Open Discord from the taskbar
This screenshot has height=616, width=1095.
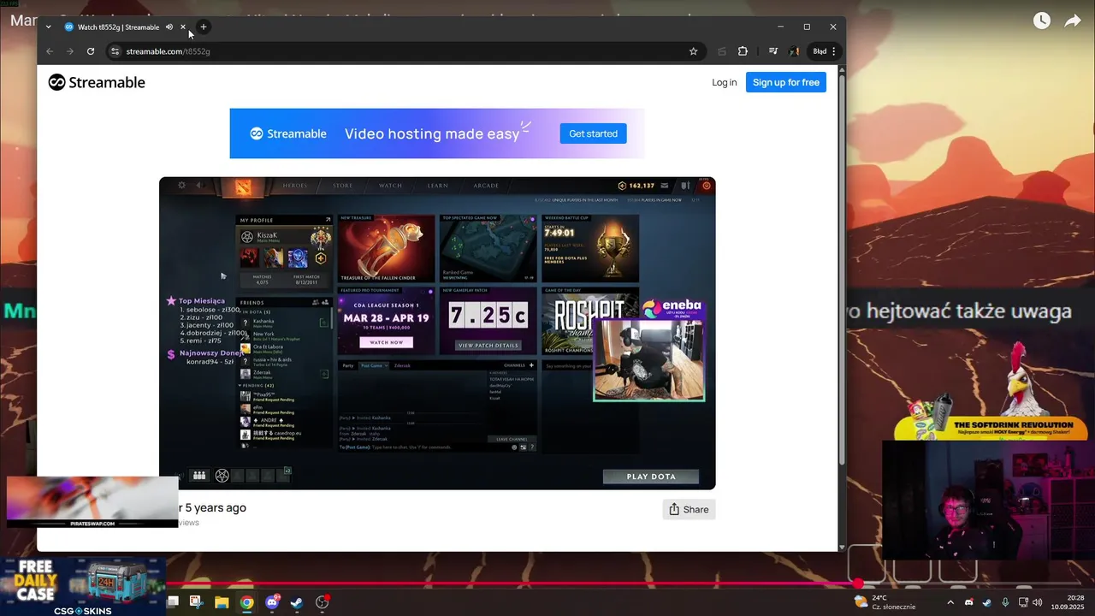click(273, 602)
